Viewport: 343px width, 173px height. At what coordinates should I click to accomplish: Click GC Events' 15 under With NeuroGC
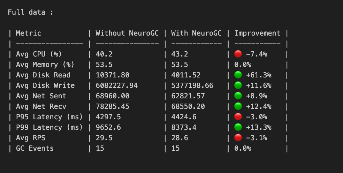coord(175,148)
